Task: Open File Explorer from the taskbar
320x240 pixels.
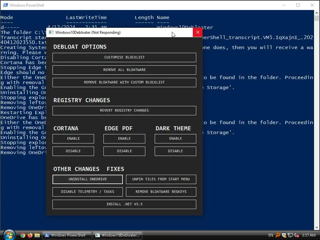Action: [37, 235]
